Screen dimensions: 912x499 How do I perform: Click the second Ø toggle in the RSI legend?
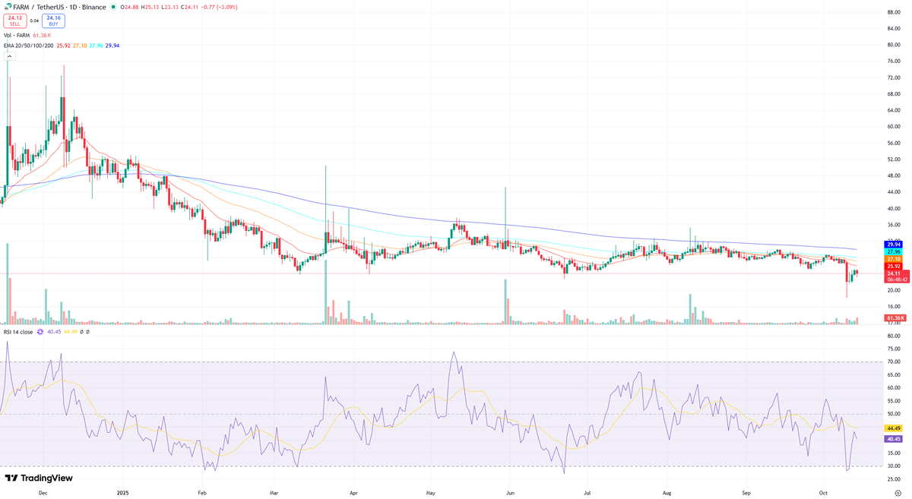click(87, 332)
